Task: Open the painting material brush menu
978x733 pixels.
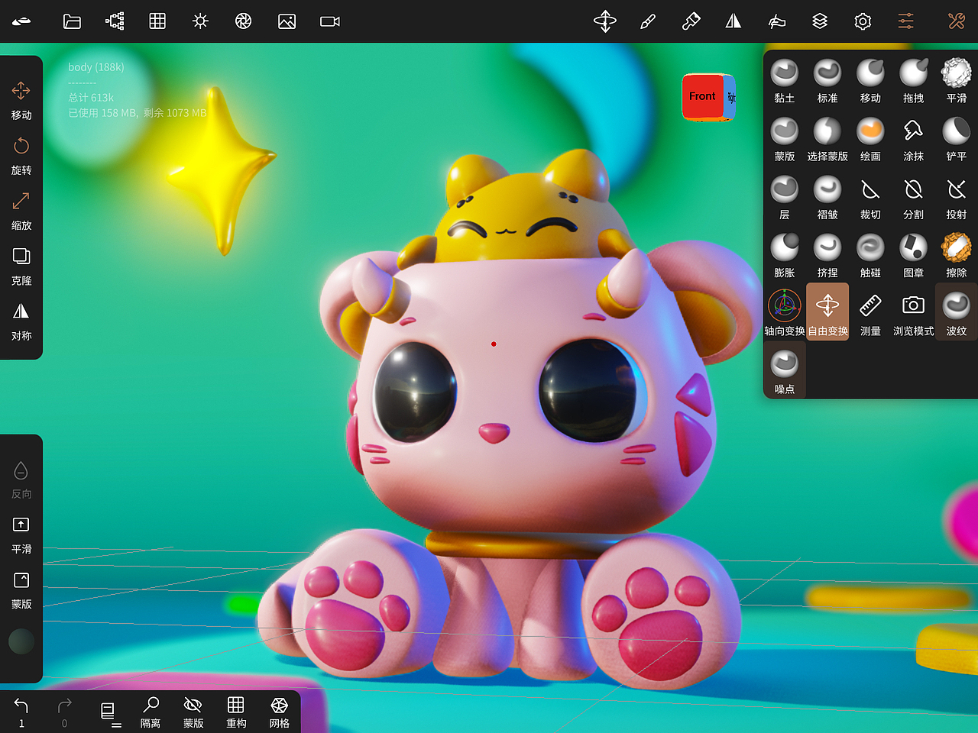Action: [691, 21]
